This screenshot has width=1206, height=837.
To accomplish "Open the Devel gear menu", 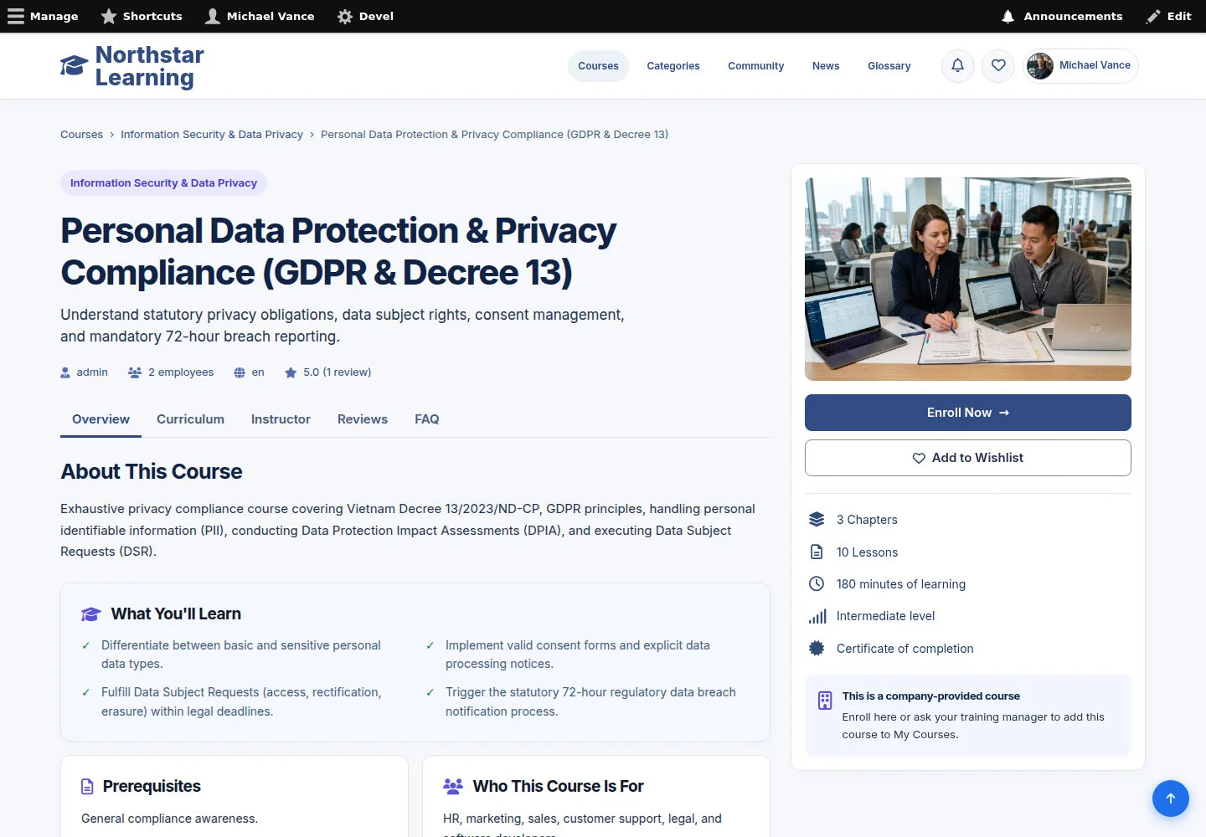I will 365,16.
